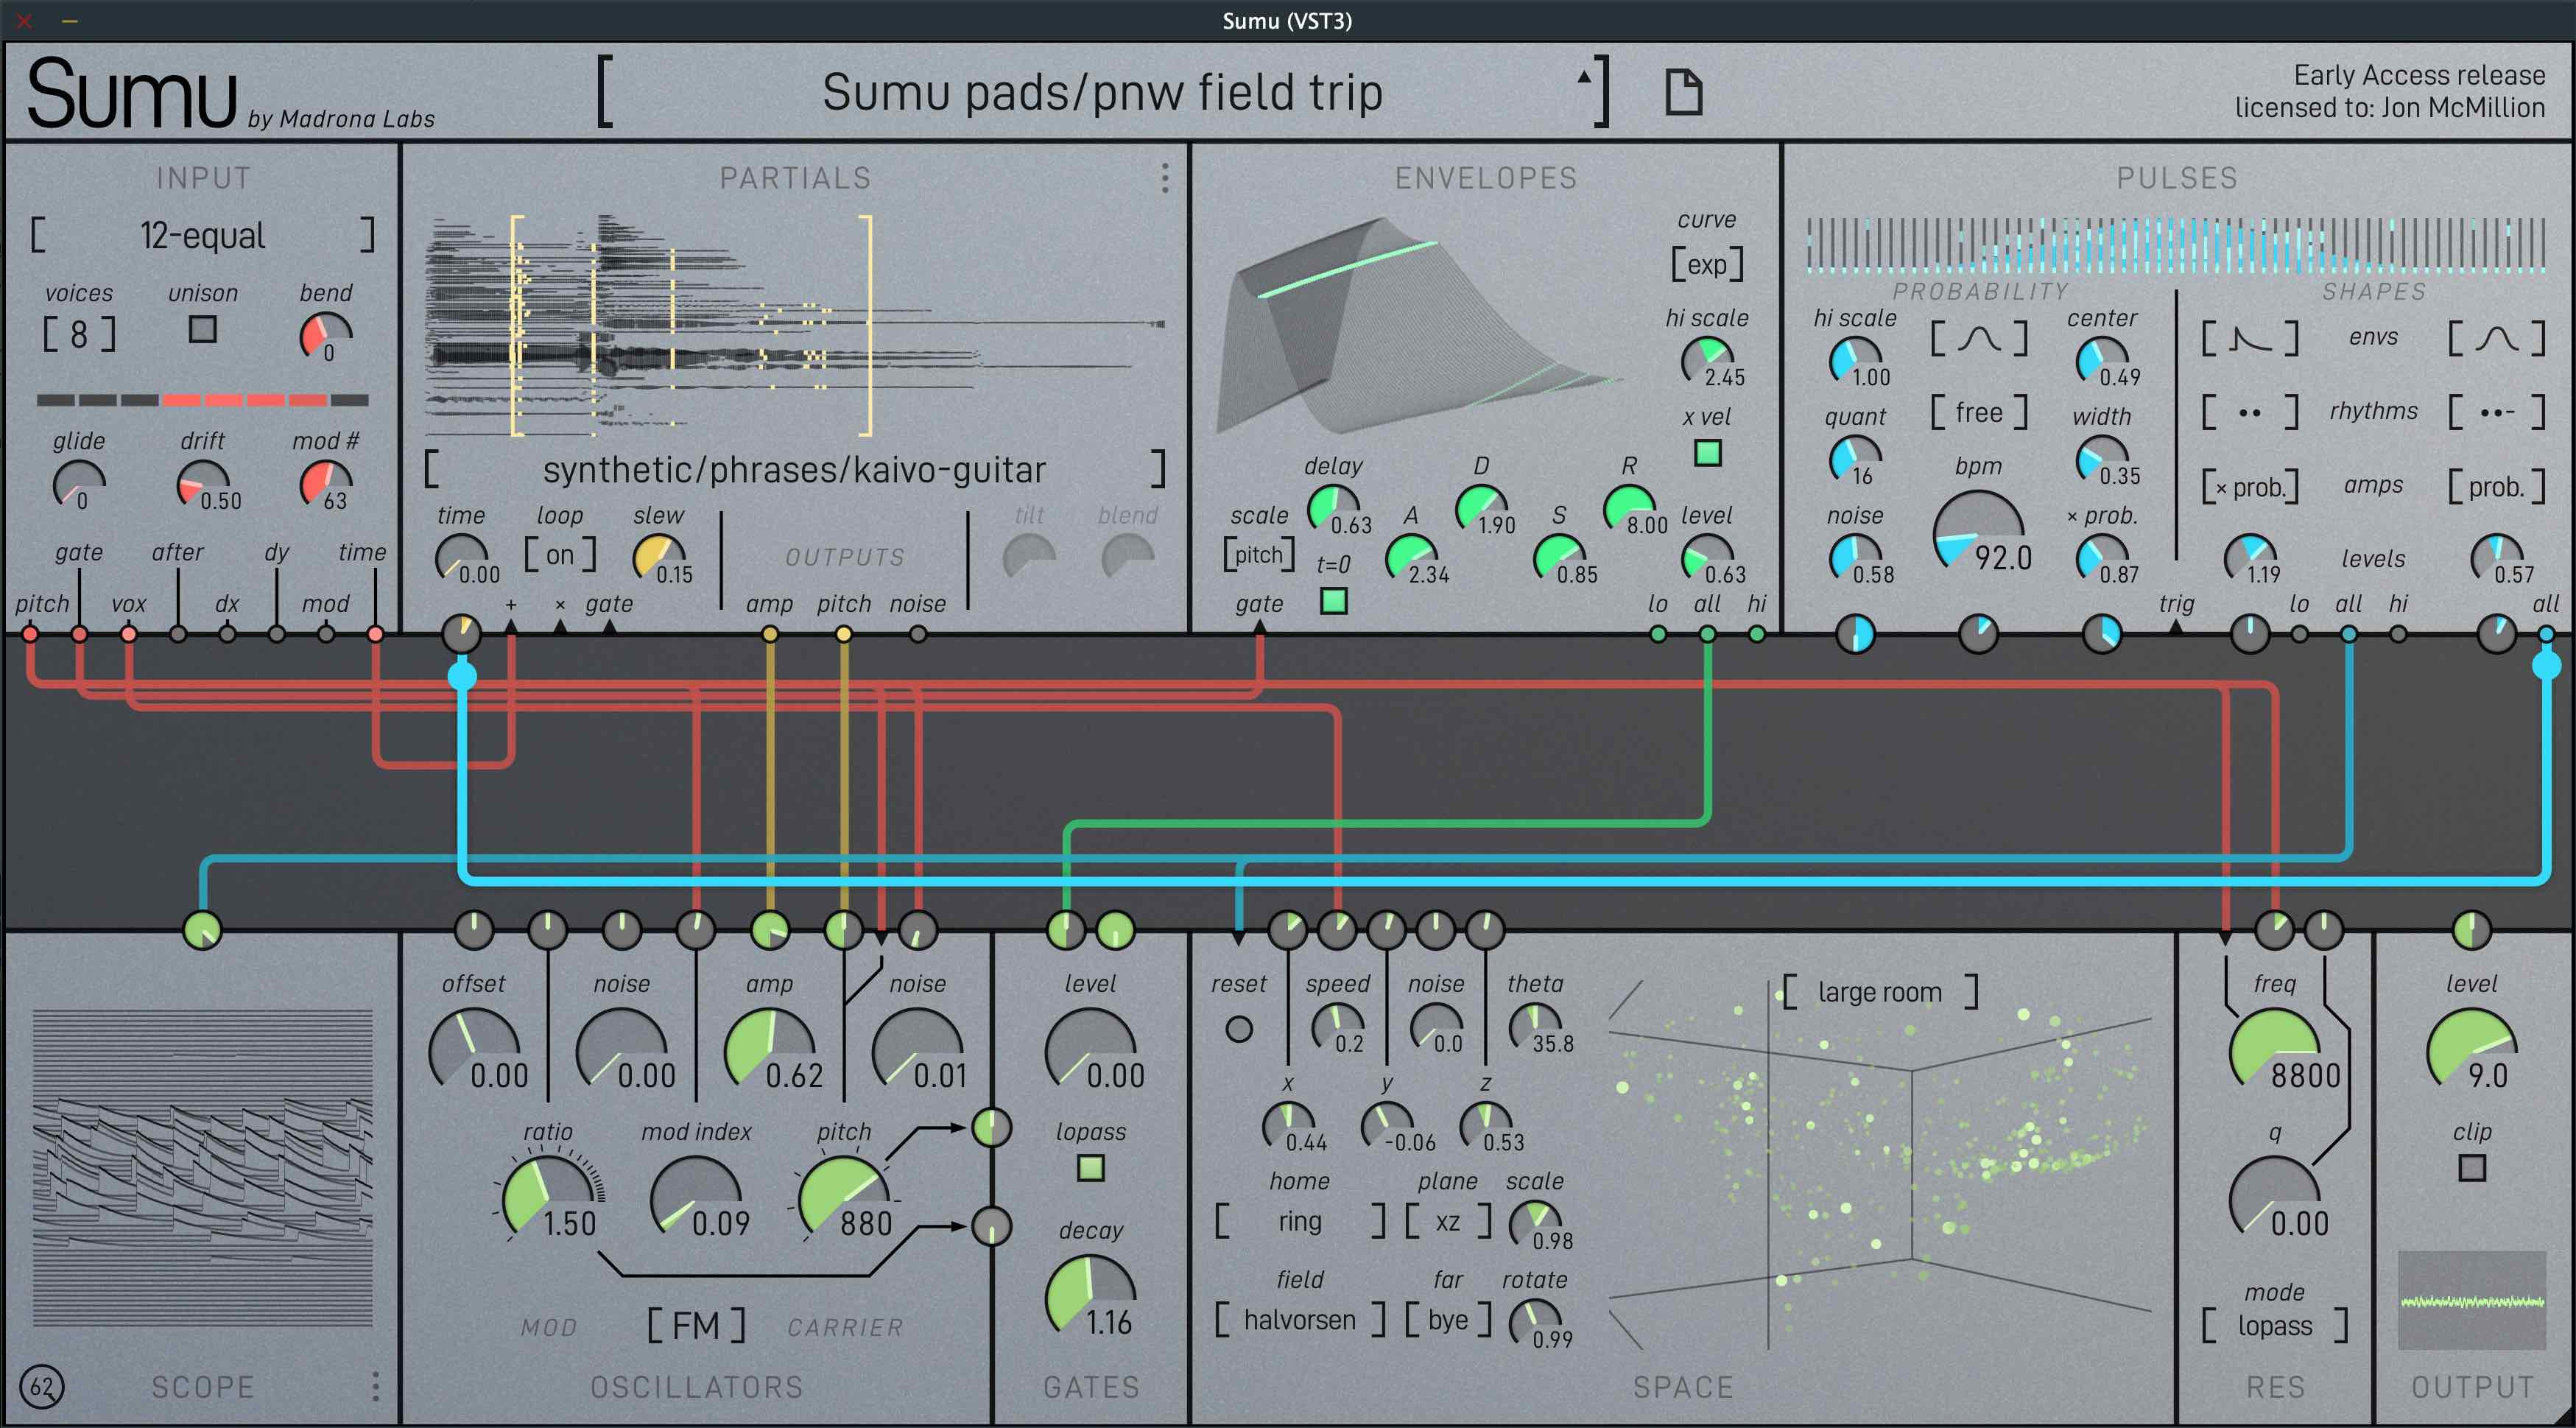This screenshot has width=2576, height=1428.
Task: Click the bend dial in Input
Action: point(325,337)
